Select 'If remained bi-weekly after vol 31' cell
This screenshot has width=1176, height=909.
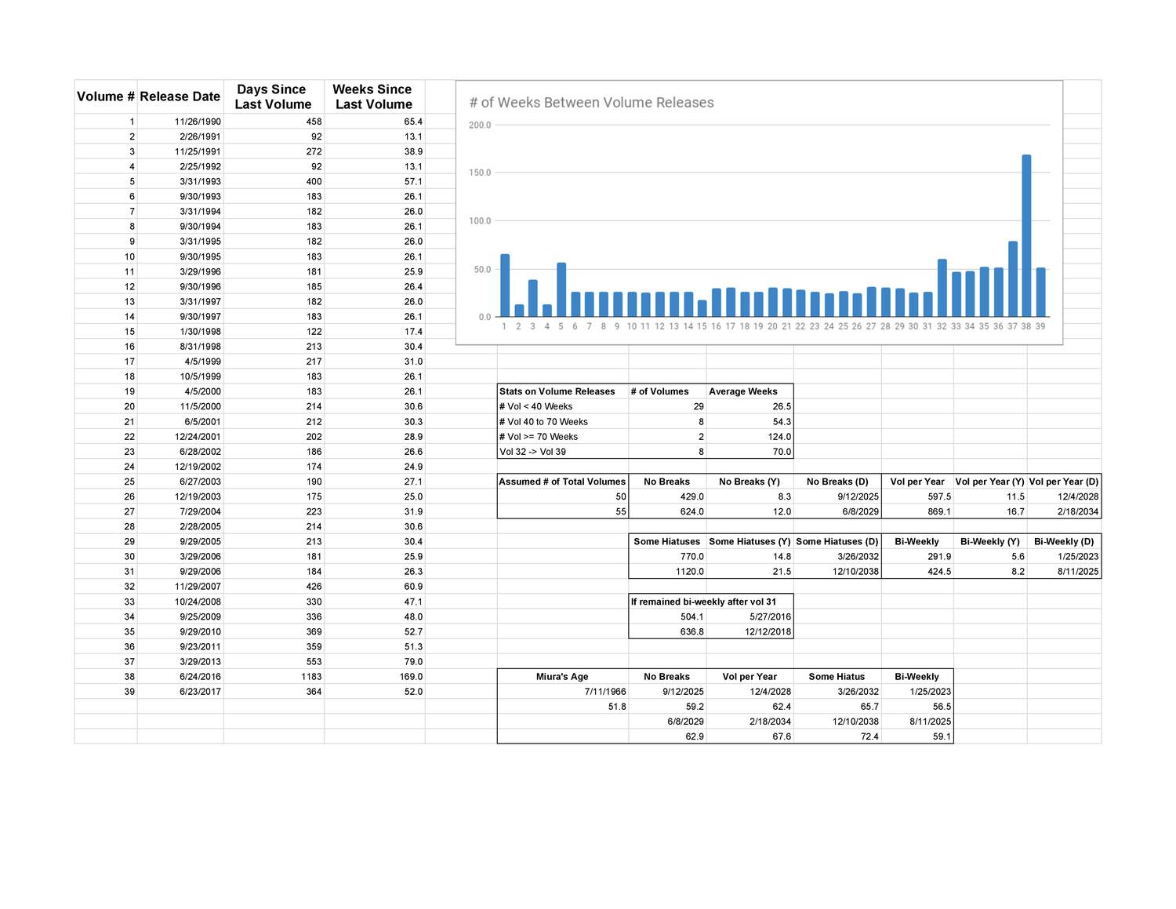710,602
